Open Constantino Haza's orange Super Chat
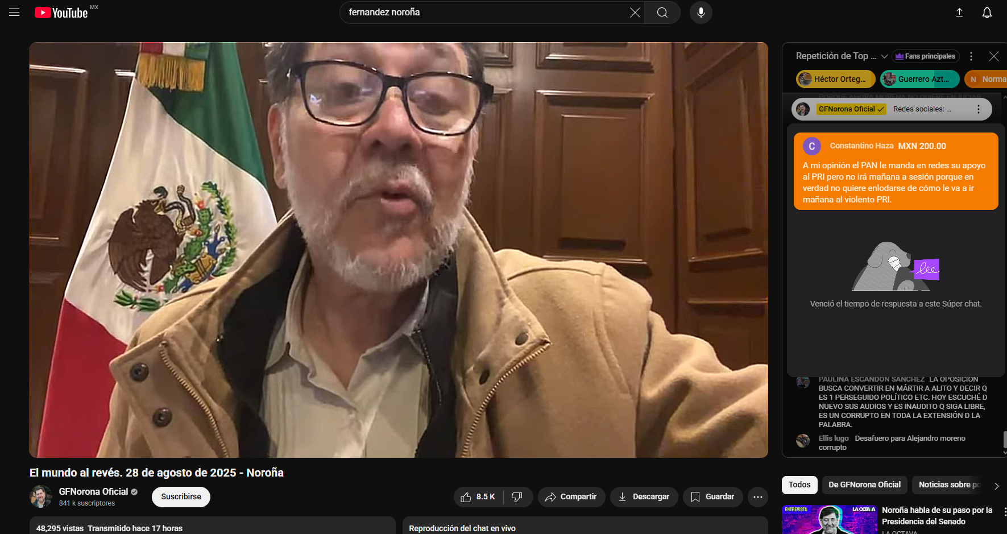The height and width of the screenshot is (534, 1007). tap(896, 171)
